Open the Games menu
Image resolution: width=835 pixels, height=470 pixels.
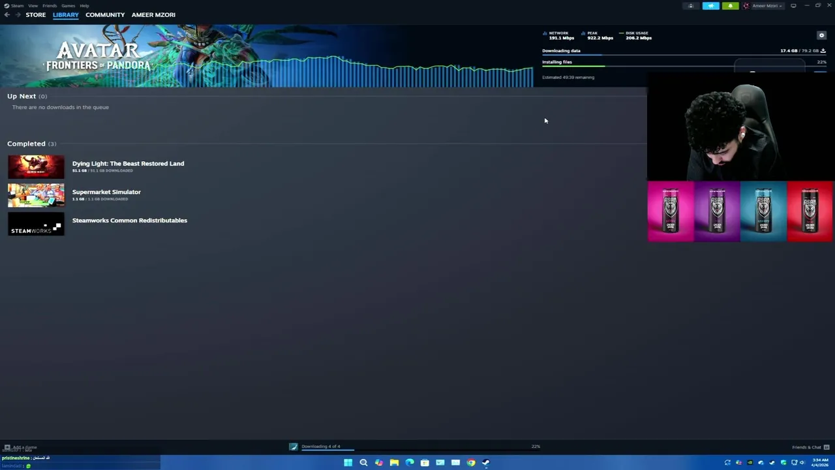tap(68, 5)
